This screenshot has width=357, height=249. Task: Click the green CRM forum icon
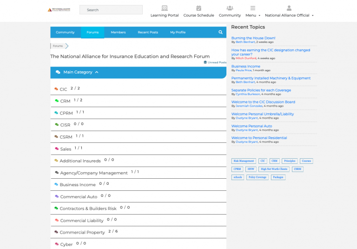tap(57, 101)
